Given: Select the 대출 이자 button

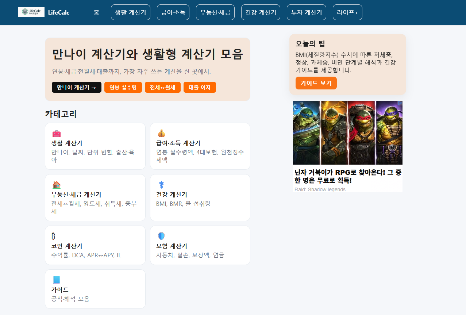Looking at the screenshot, I should (x=200, y=87).
